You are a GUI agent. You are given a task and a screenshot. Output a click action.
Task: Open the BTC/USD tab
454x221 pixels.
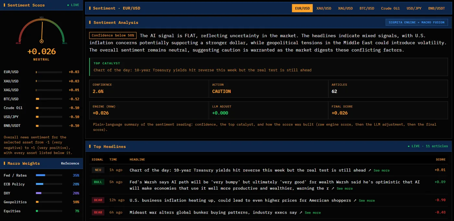pos(367,8)
